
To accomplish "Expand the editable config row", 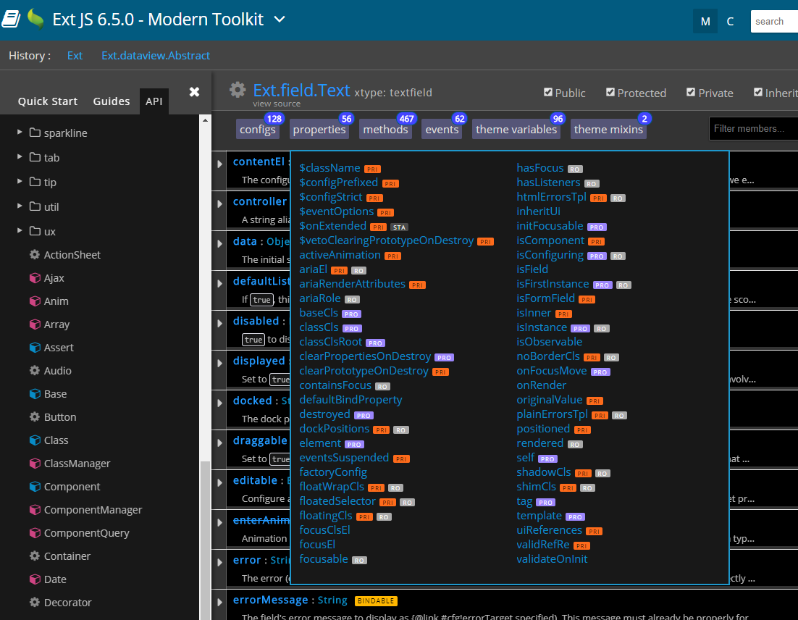I will point(220,482).
